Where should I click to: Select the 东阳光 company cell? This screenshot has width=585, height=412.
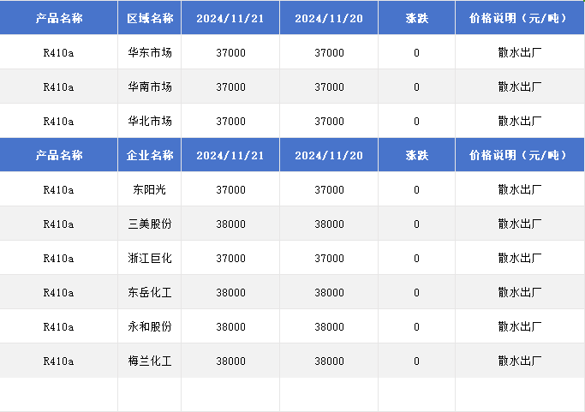[x=150, y=189]
